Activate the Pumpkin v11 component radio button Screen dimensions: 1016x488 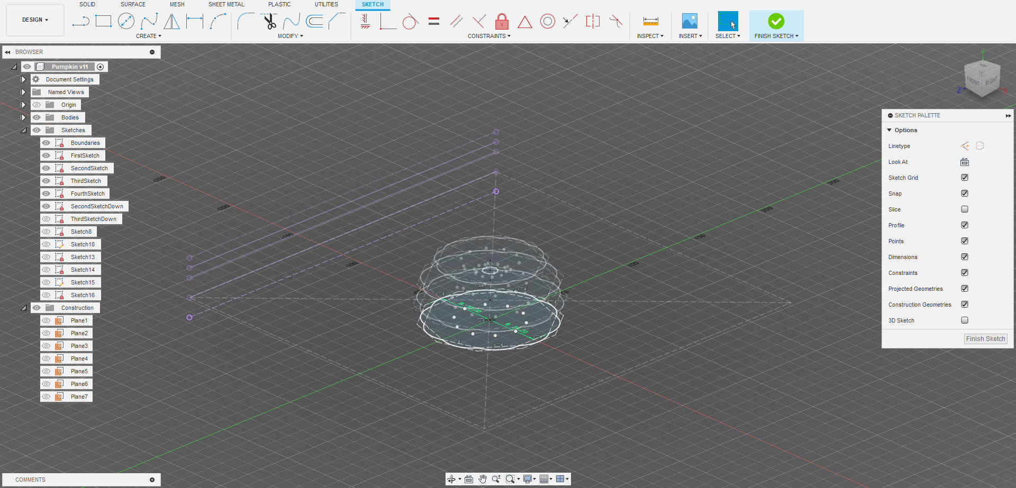101,67
